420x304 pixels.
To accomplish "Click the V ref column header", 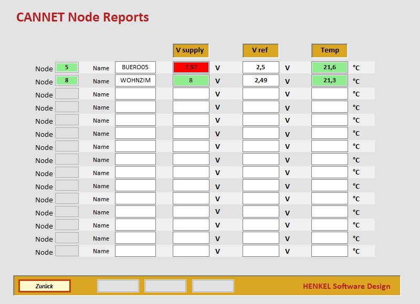I will pyautogui.click(x=259, y=50).
